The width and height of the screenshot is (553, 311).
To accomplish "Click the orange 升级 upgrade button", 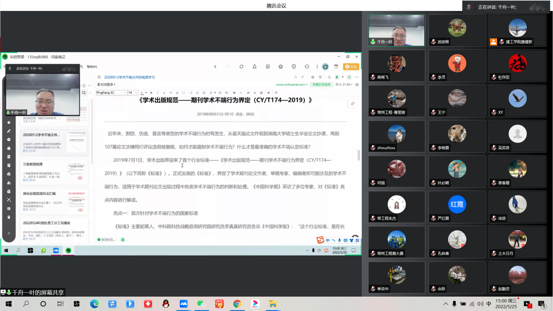I will (351, 67).
